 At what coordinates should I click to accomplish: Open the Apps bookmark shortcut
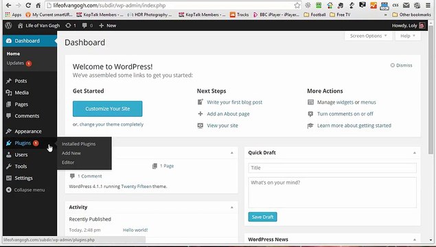tap(13, 14)
